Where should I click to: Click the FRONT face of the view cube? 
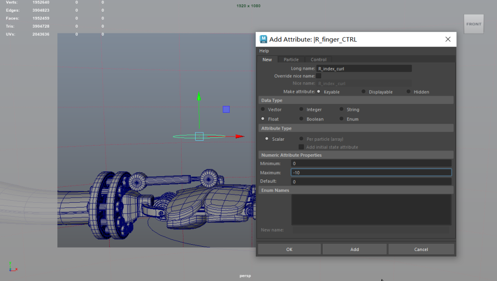tap(474, 24)
